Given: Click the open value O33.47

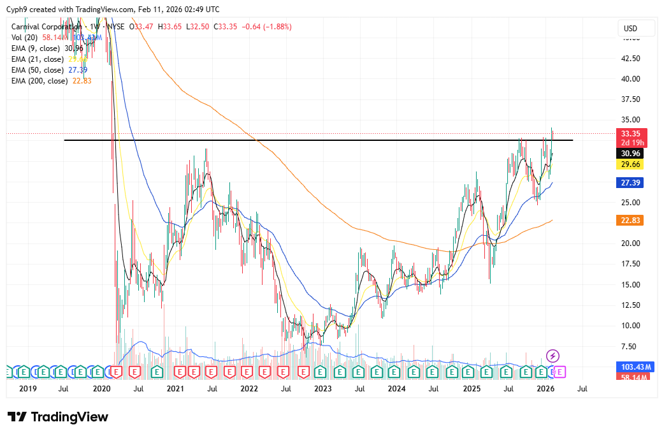Looking at the screenshot, I should click(x=141, y=27).
